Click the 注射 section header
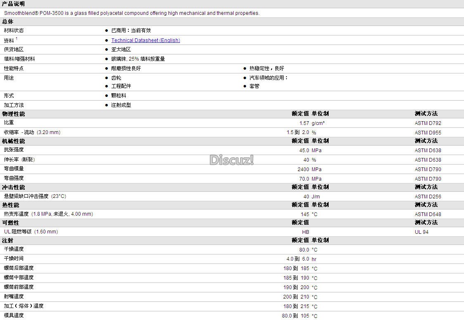464x320 pixels. pyautogui.click(x=8, y=240)
